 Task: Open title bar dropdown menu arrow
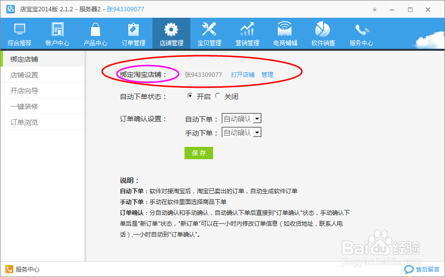point(374,10)
